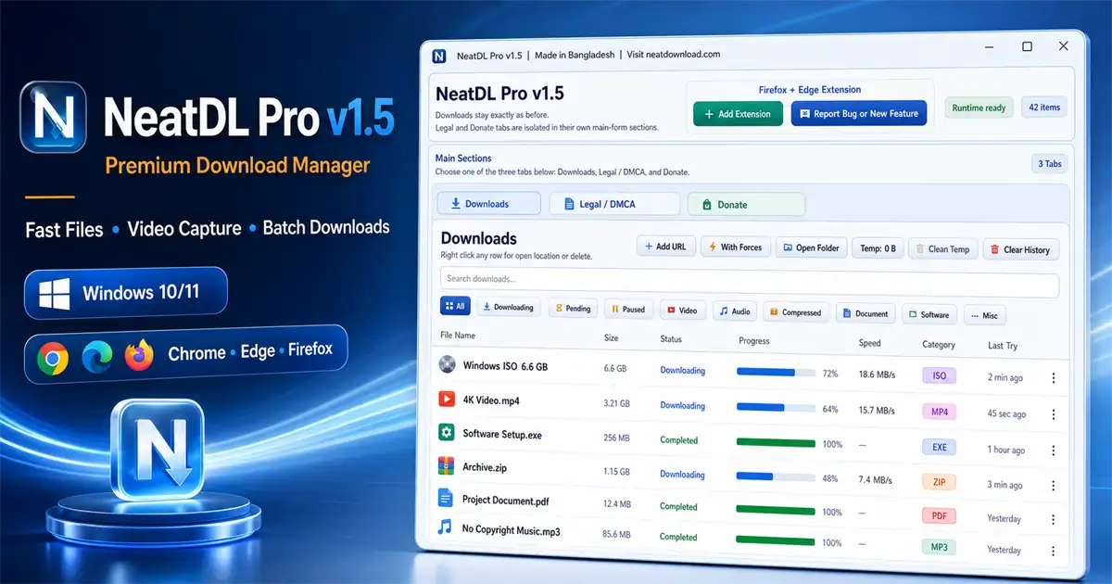Click the MP4 category tag
The width and height of the screenshot is (1112, 584).
pyautogui.click(x=940, y=411)
